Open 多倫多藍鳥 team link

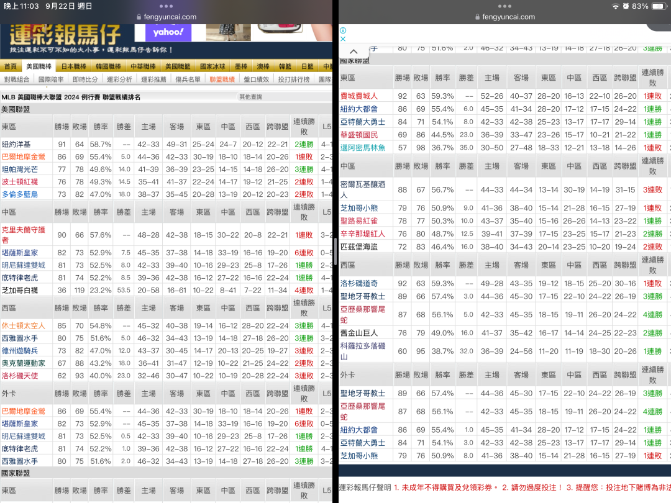pyautogui.click(x=20, y=194)
